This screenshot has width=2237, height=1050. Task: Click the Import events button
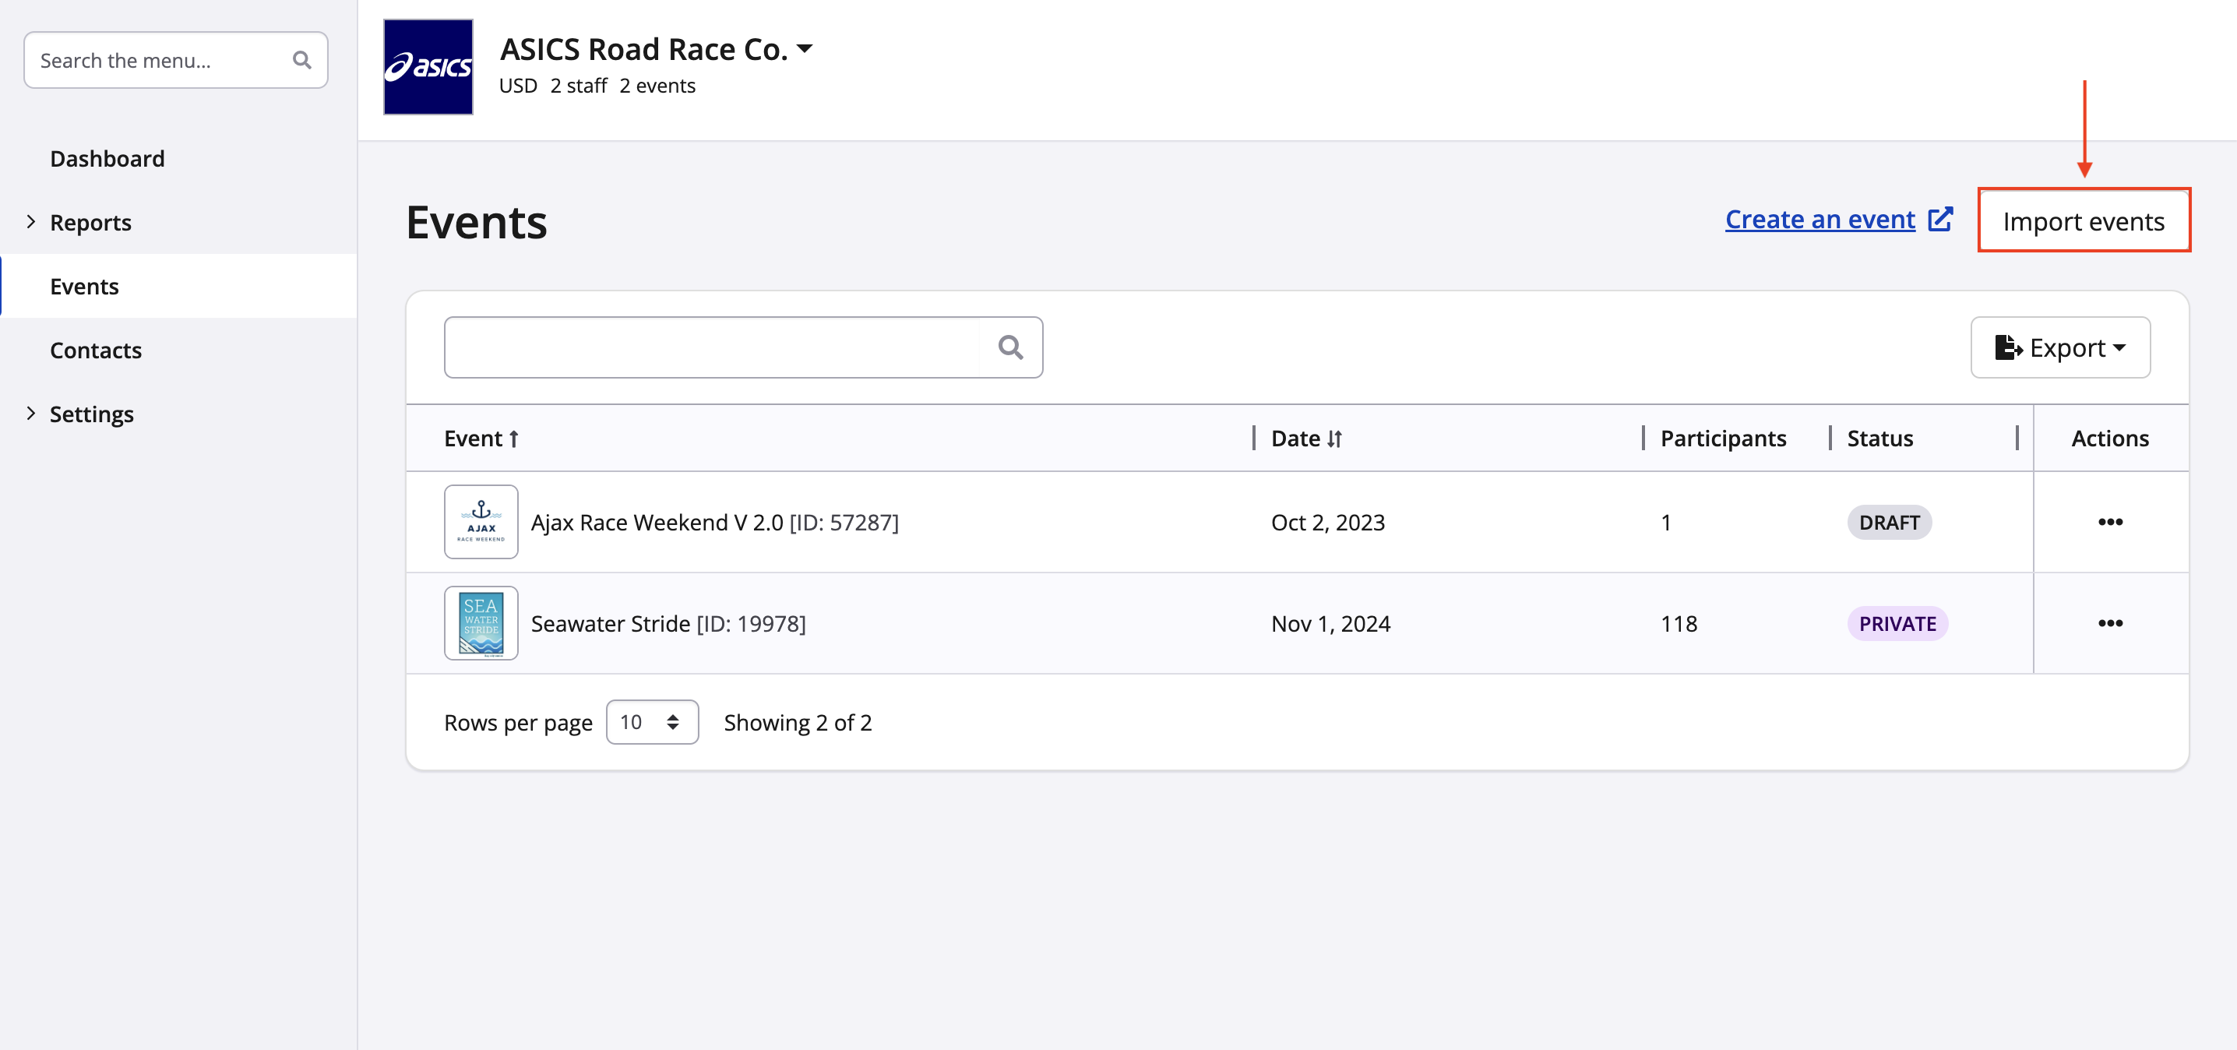point(2084,221)
